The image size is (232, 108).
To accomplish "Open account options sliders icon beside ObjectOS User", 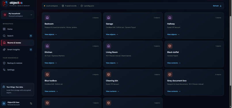I will pyautogui.click(x=31, y=103).
